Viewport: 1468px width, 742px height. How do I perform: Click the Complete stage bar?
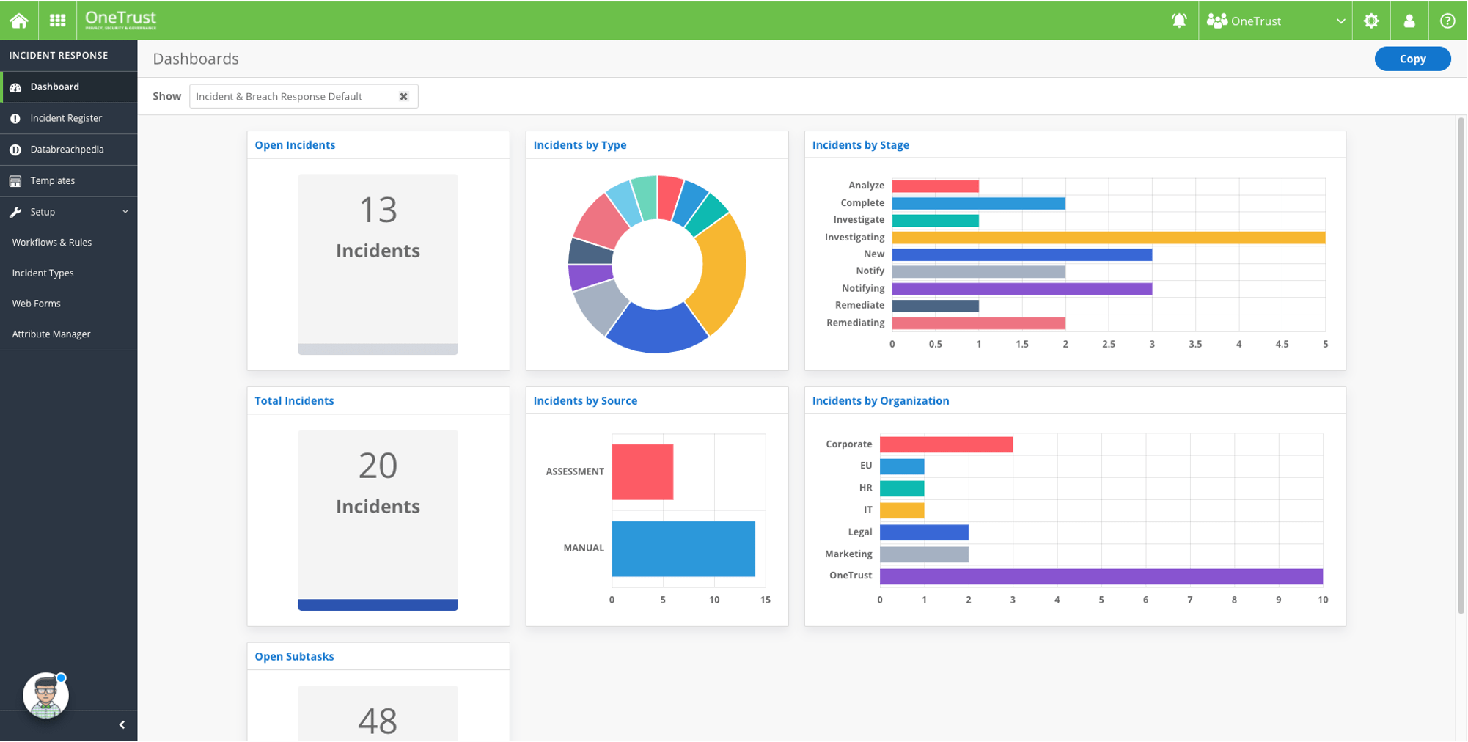coord(978,203)
